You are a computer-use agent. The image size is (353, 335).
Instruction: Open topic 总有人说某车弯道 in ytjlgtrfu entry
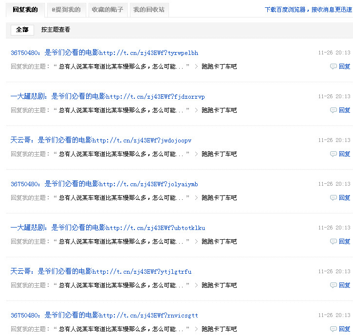click(x=121, y=285)
